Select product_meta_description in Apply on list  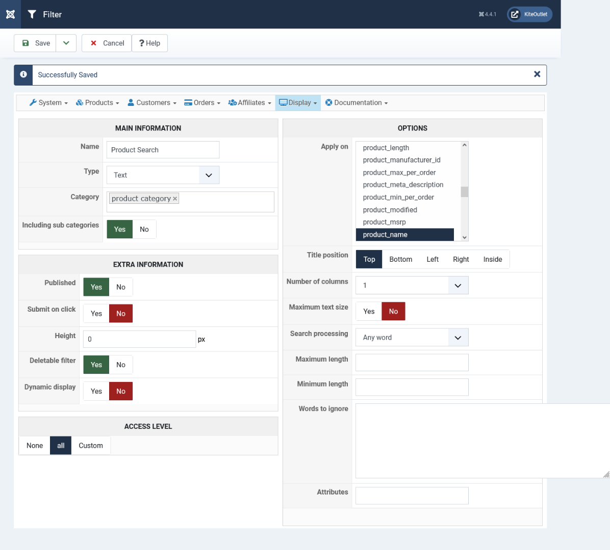click(405, 185)
